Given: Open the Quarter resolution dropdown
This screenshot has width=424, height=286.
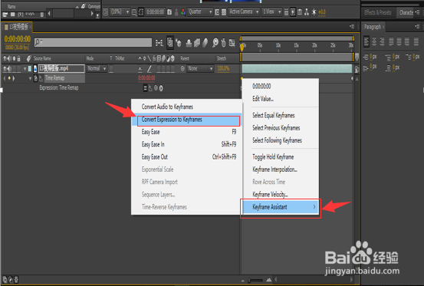Looking at the screenshot, I should tap(200, 12).
